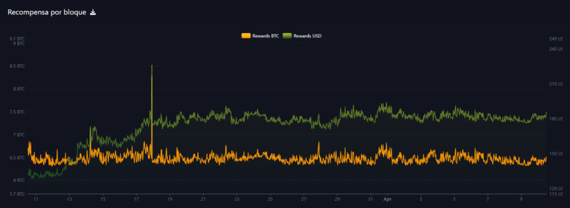The image size is (570, 208).
Task: Click date label 15 on the x-axis
Action: pos(103,199)
